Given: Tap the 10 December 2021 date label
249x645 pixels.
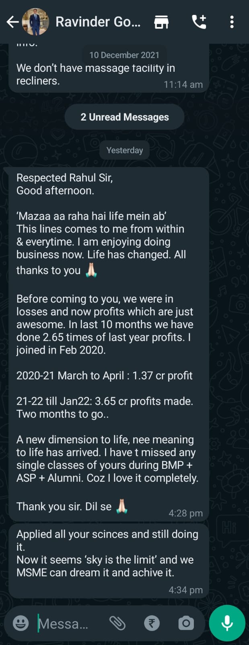Looking at the screenshot, I should pyautogui.click(x=124, y=55).
